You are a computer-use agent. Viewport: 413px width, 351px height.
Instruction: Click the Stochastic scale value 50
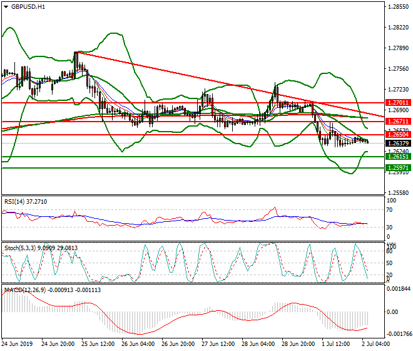click(x=389, y=263)
